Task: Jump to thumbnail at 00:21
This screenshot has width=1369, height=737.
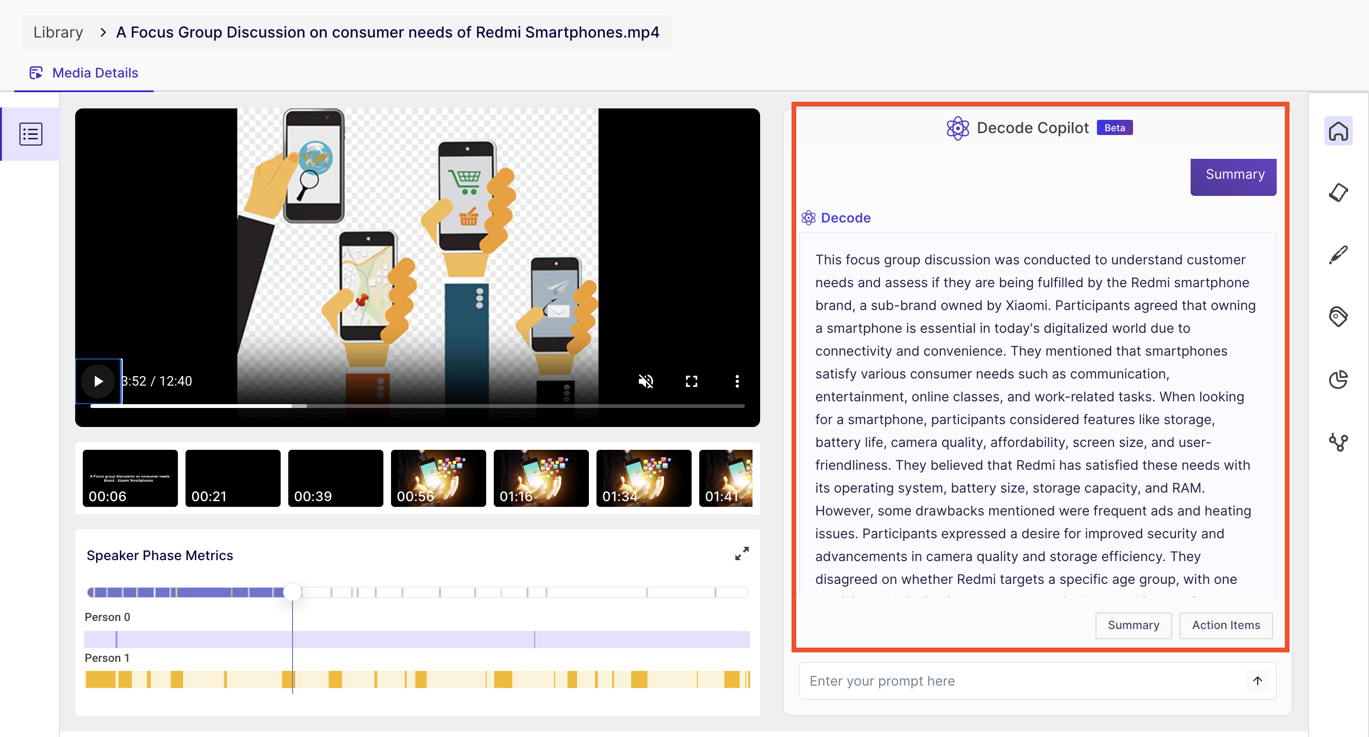Action: pos(233,478)
